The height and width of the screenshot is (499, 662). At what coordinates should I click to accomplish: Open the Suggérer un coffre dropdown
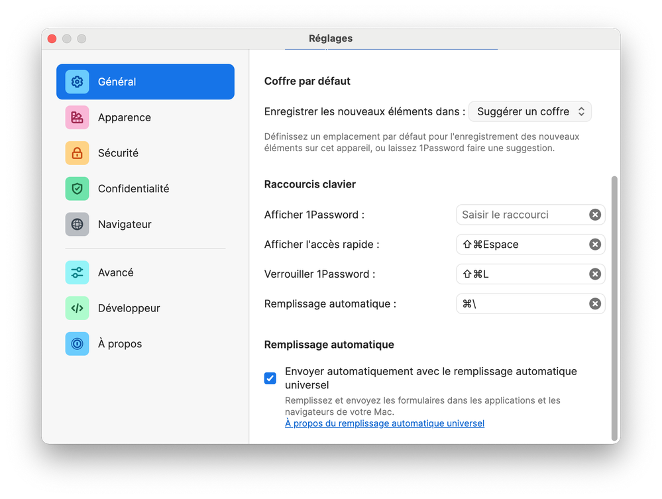pos(529,111)
